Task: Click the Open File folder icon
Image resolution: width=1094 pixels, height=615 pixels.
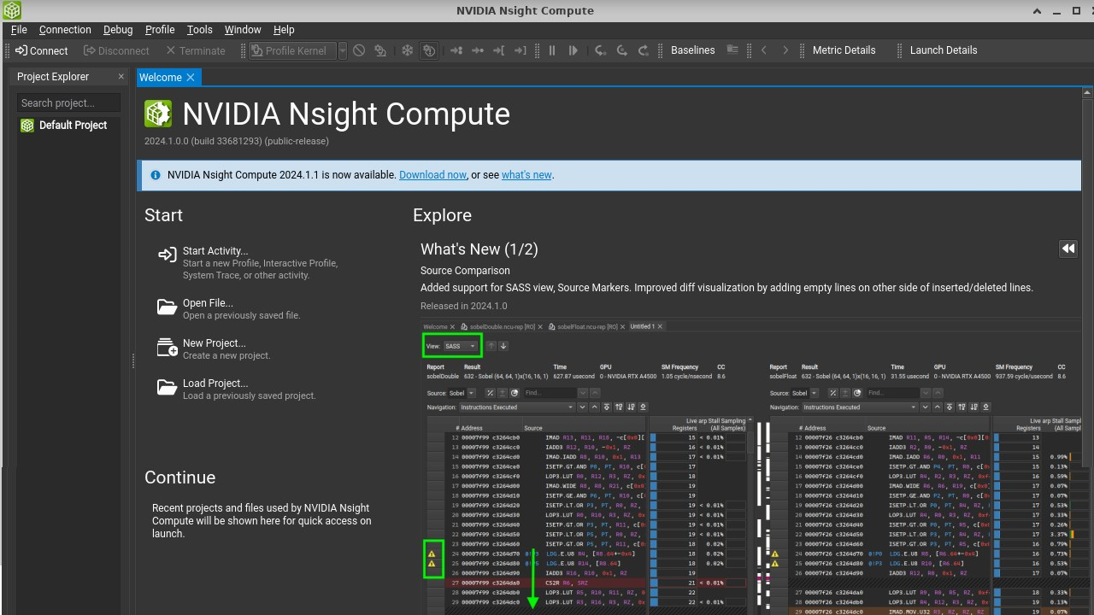Action: click(167, 307)
